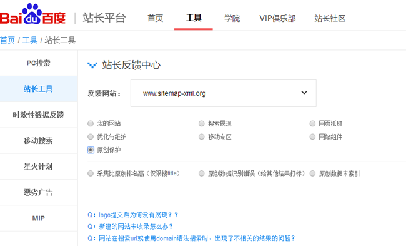Viewport: 406px width, 246px height.
Task: Click the dropdown chevron arrow
Action: pos(304,93)
